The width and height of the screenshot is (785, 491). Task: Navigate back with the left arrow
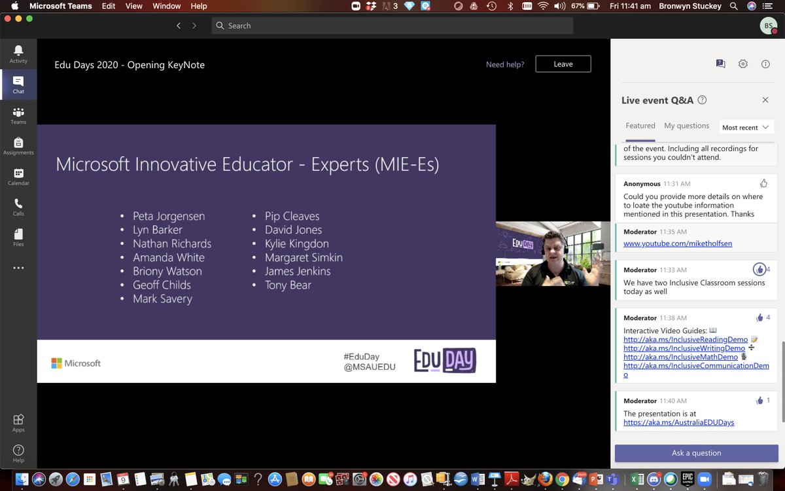tap(179, 26)
